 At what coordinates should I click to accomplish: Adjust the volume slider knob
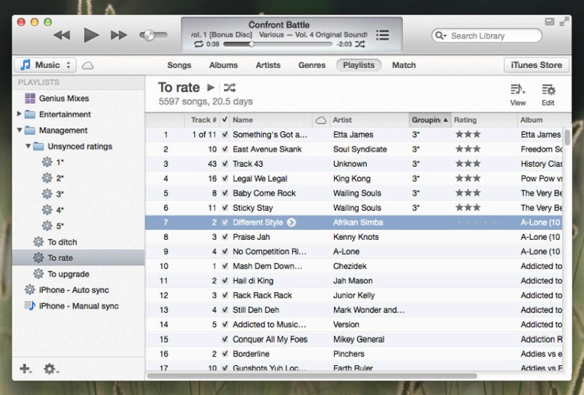149,35
